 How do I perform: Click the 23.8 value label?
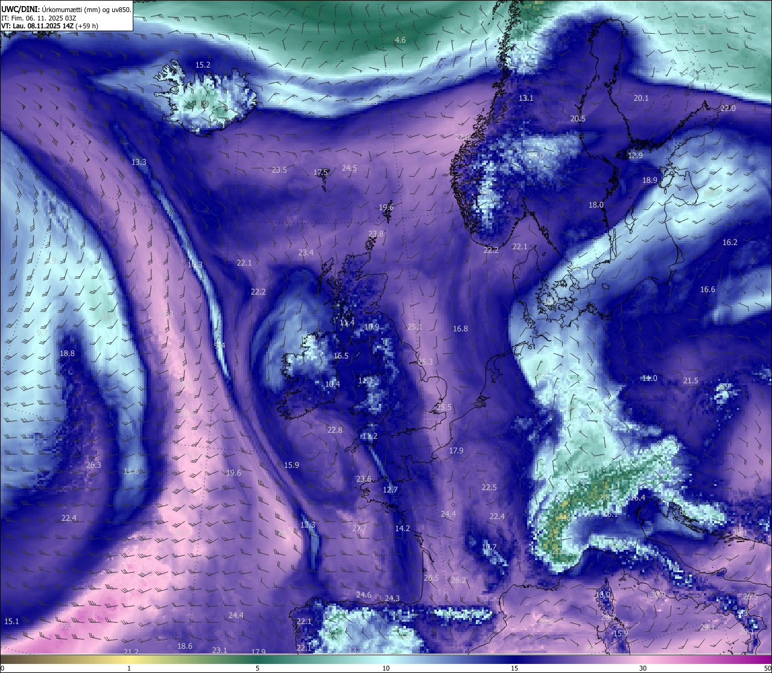point(376,234)
